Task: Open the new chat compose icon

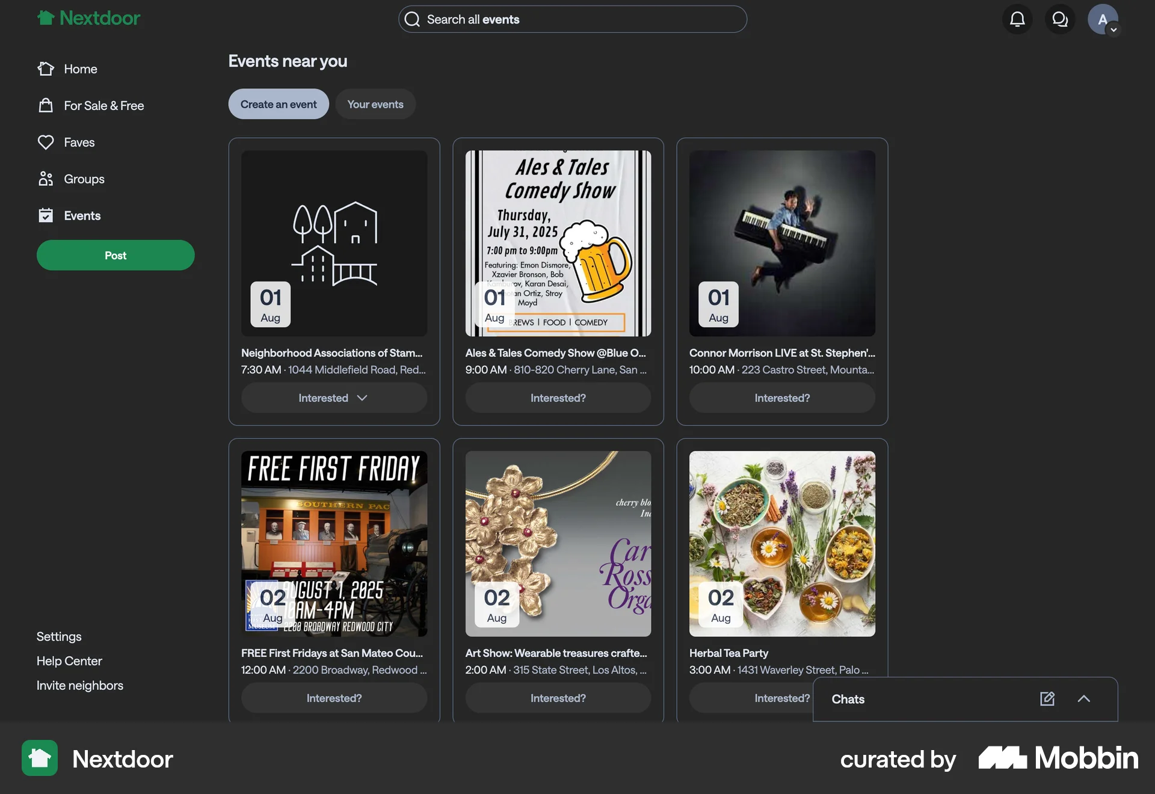Action: 1047,698
